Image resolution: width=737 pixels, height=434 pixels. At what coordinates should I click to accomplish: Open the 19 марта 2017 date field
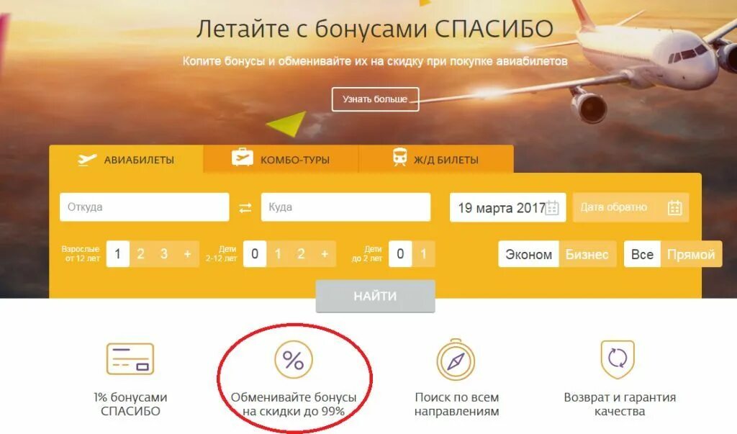(507, 207)
